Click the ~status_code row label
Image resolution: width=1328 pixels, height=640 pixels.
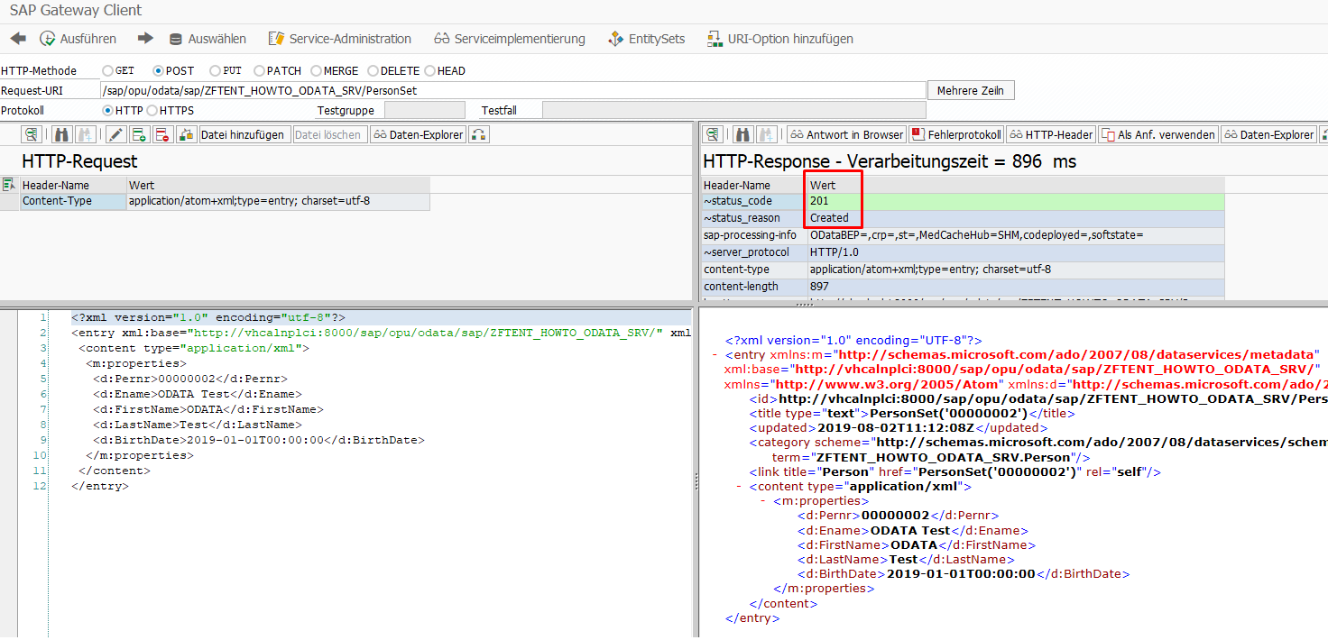point(754,201)
